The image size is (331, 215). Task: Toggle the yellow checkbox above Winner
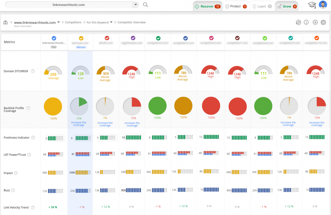tap(81, 38)
